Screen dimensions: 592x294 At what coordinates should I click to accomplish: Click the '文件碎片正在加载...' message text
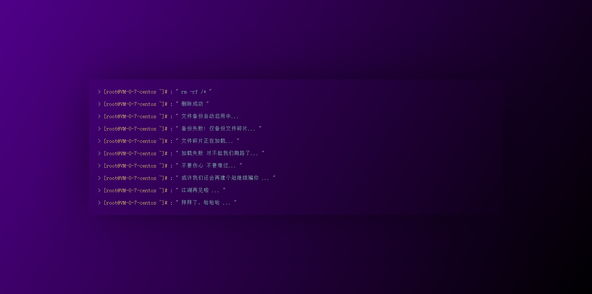[207, 141]
